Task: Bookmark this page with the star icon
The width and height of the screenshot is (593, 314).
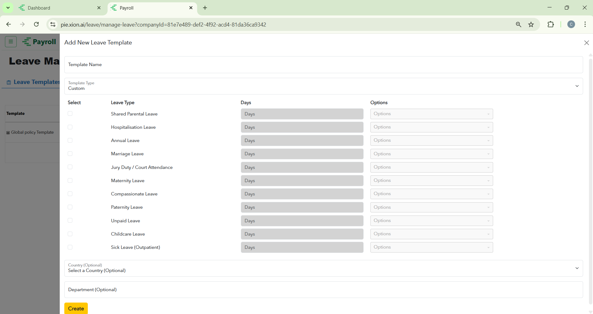Action: coord(531,25)
